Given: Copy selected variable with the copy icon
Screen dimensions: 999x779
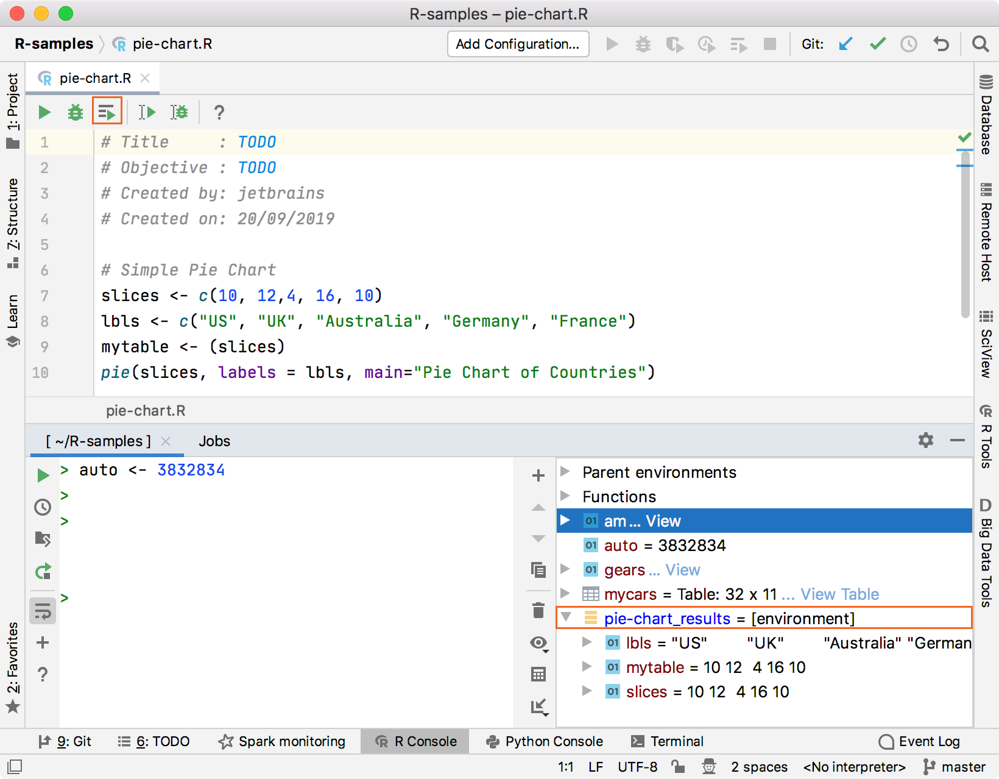Looking at the screenshot, I should click(x=538, y=569).
